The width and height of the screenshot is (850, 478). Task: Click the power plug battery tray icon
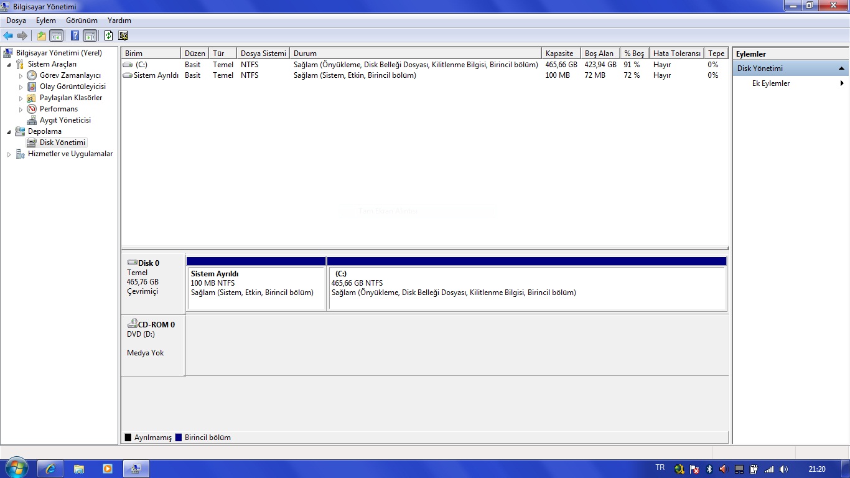pyautogui.click(x=754, y=469)
